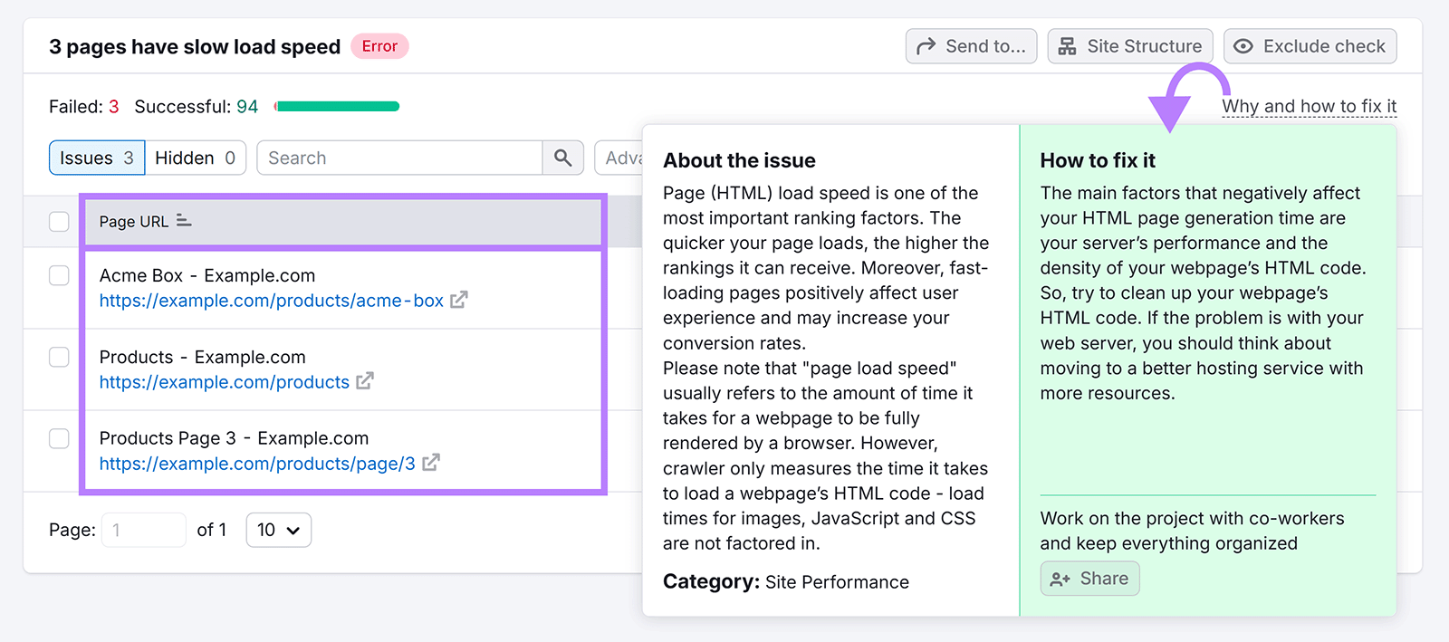This screenshot has height=642, width=1449.
Task: Open external link icon for acme-box URL
Action: coord(459,300)
